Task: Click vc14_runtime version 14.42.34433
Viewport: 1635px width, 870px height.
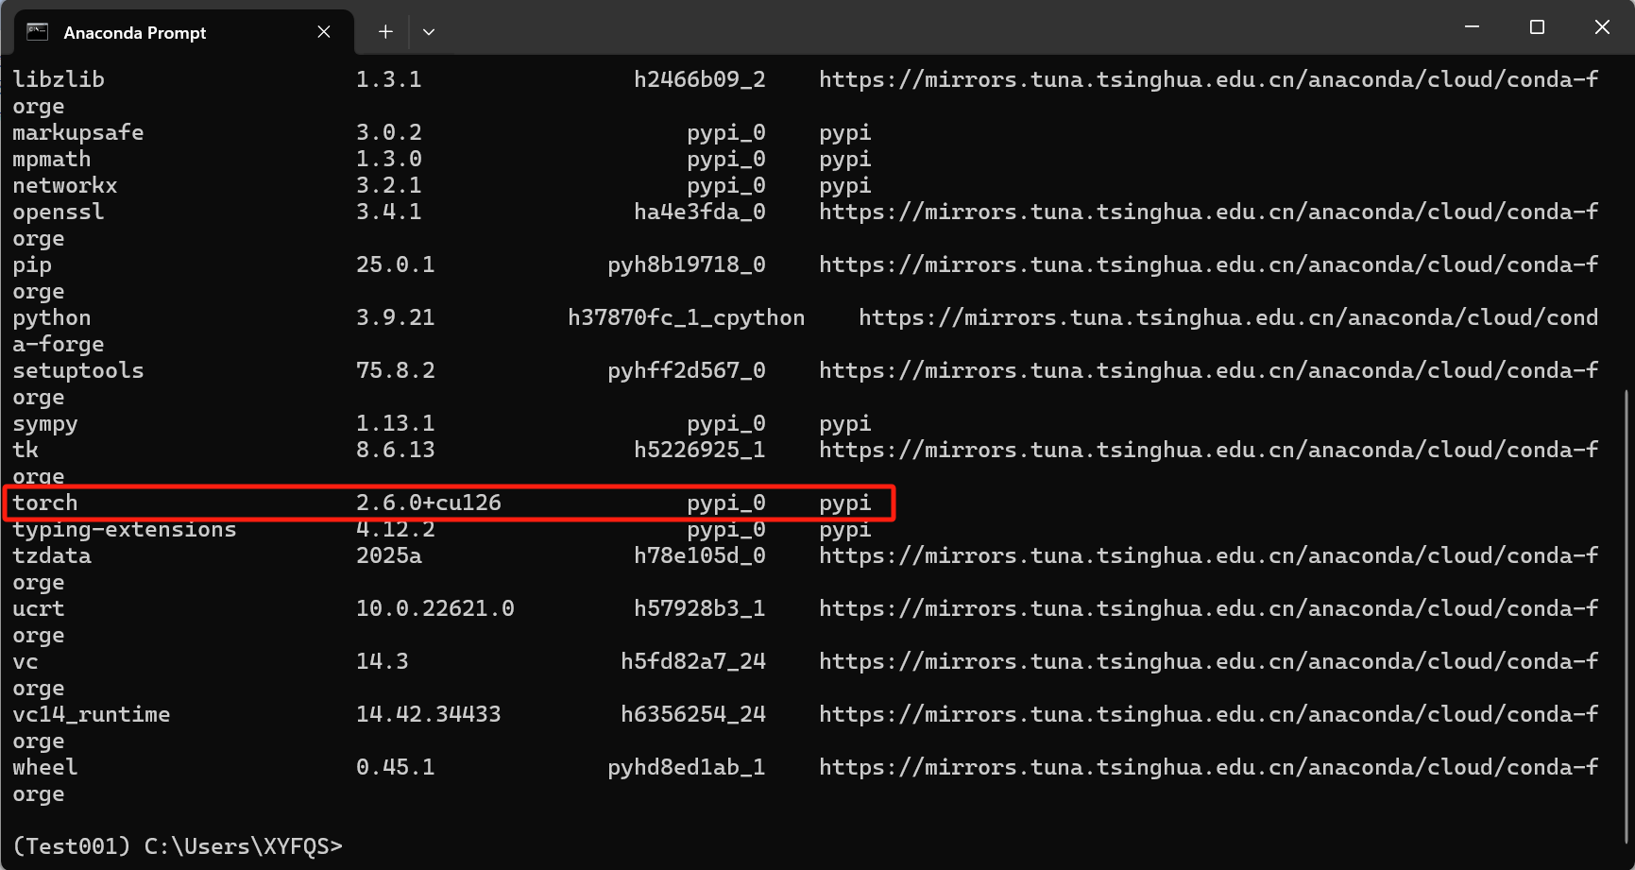Action: [429, 714]
